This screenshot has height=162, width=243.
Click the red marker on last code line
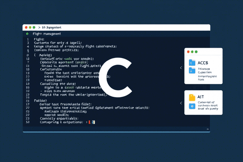90,122
